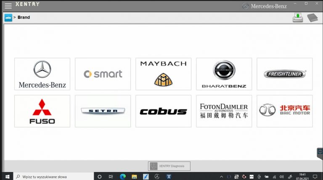Click the XENTRY Diagnosis button
The image size is (323, 180).
[169, 166]
